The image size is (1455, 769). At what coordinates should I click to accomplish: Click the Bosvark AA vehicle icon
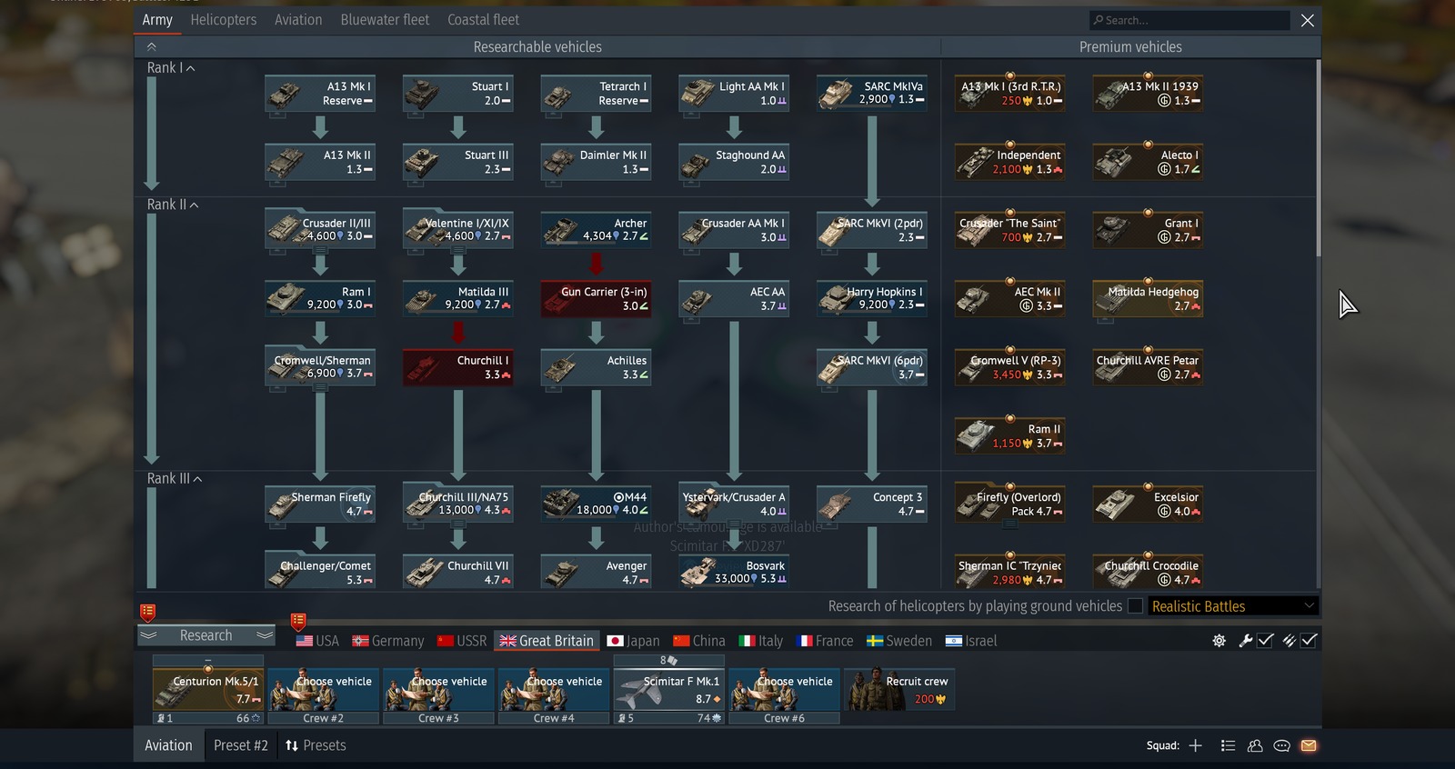pos(698,573)
